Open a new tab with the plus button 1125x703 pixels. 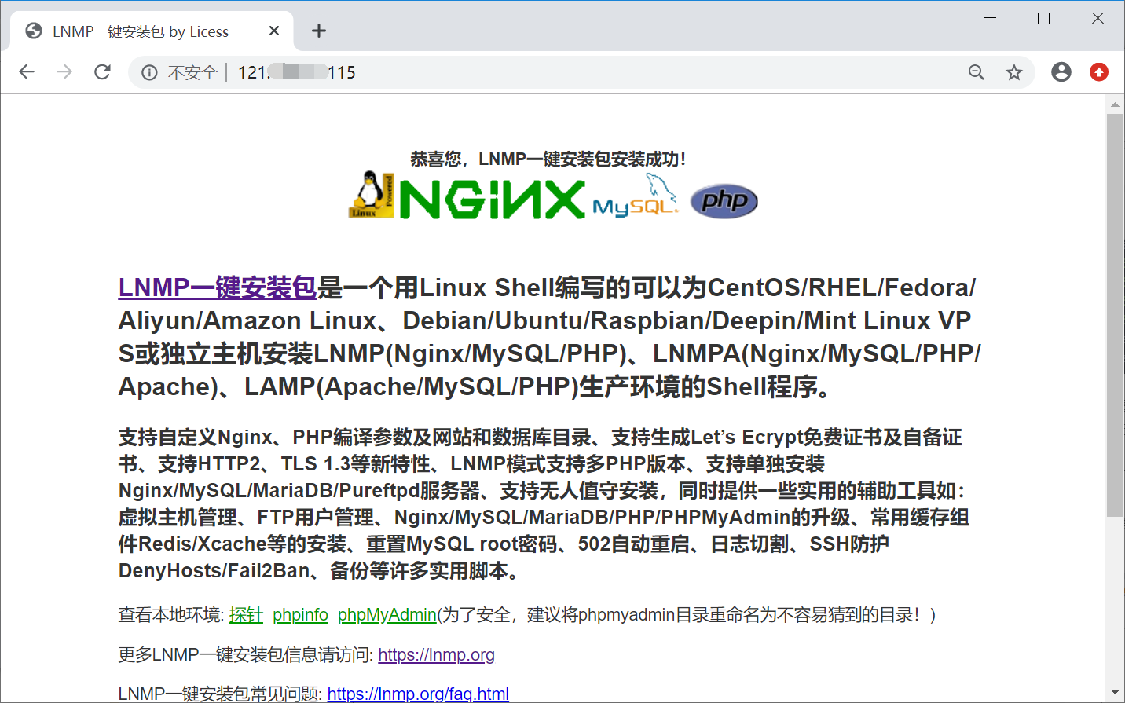[318, 31]
